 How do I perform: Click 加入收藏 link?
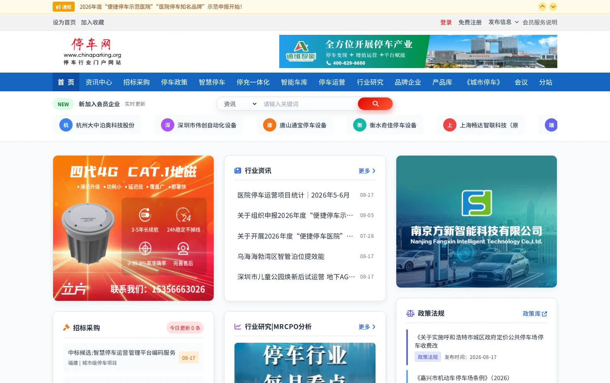[93, 22]
